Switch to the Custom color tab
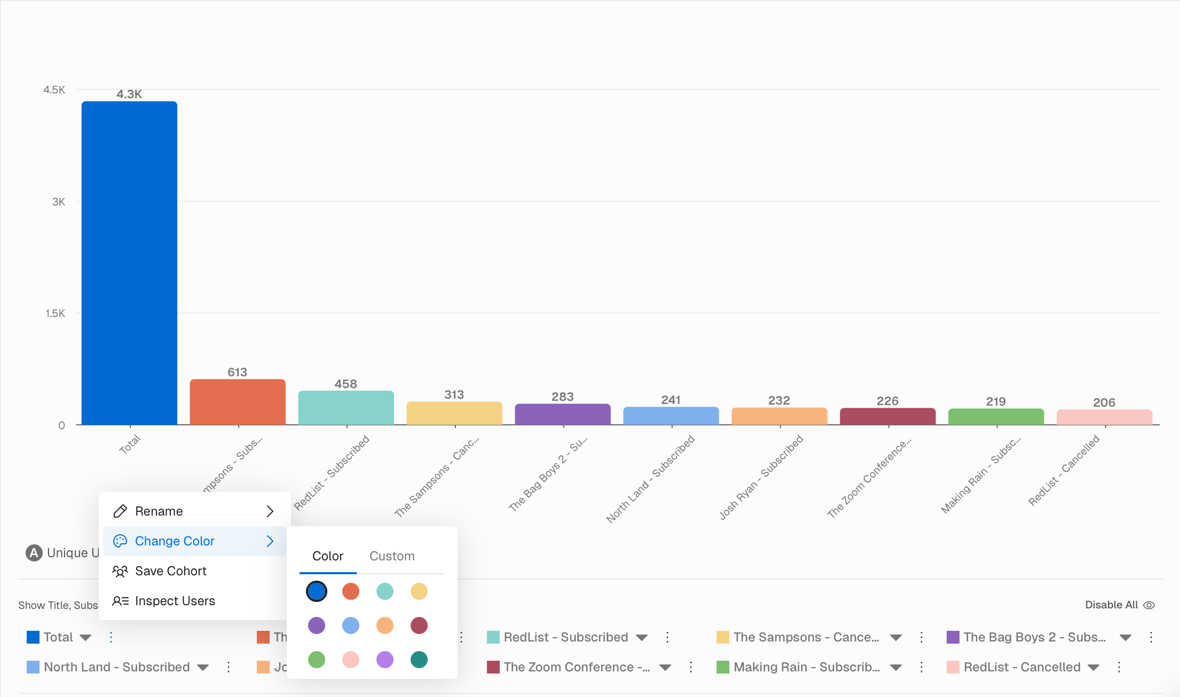Screen dimensions: 1180x697 (392, 556)
